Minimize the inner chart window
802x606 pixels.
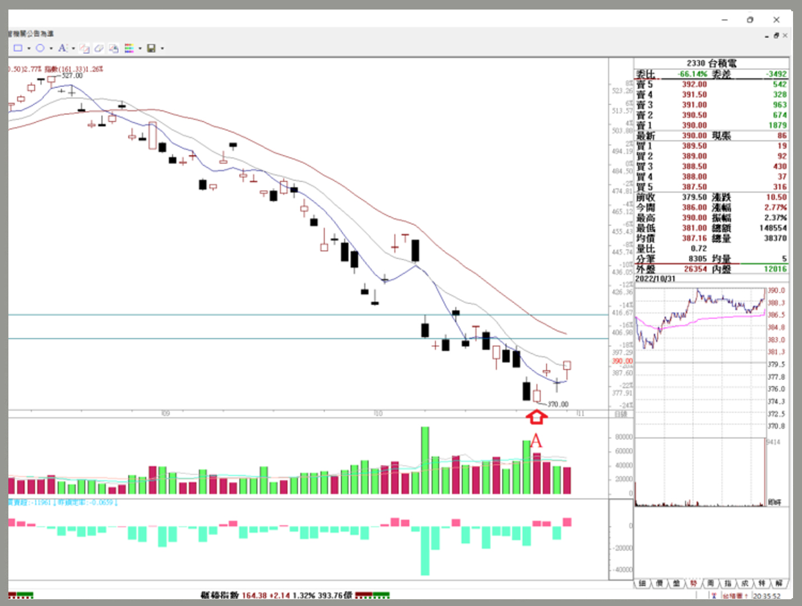(767, 36)
